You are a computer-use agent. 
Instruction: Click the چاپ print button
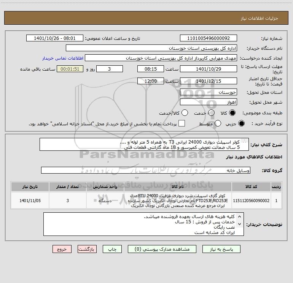(112, 249)
